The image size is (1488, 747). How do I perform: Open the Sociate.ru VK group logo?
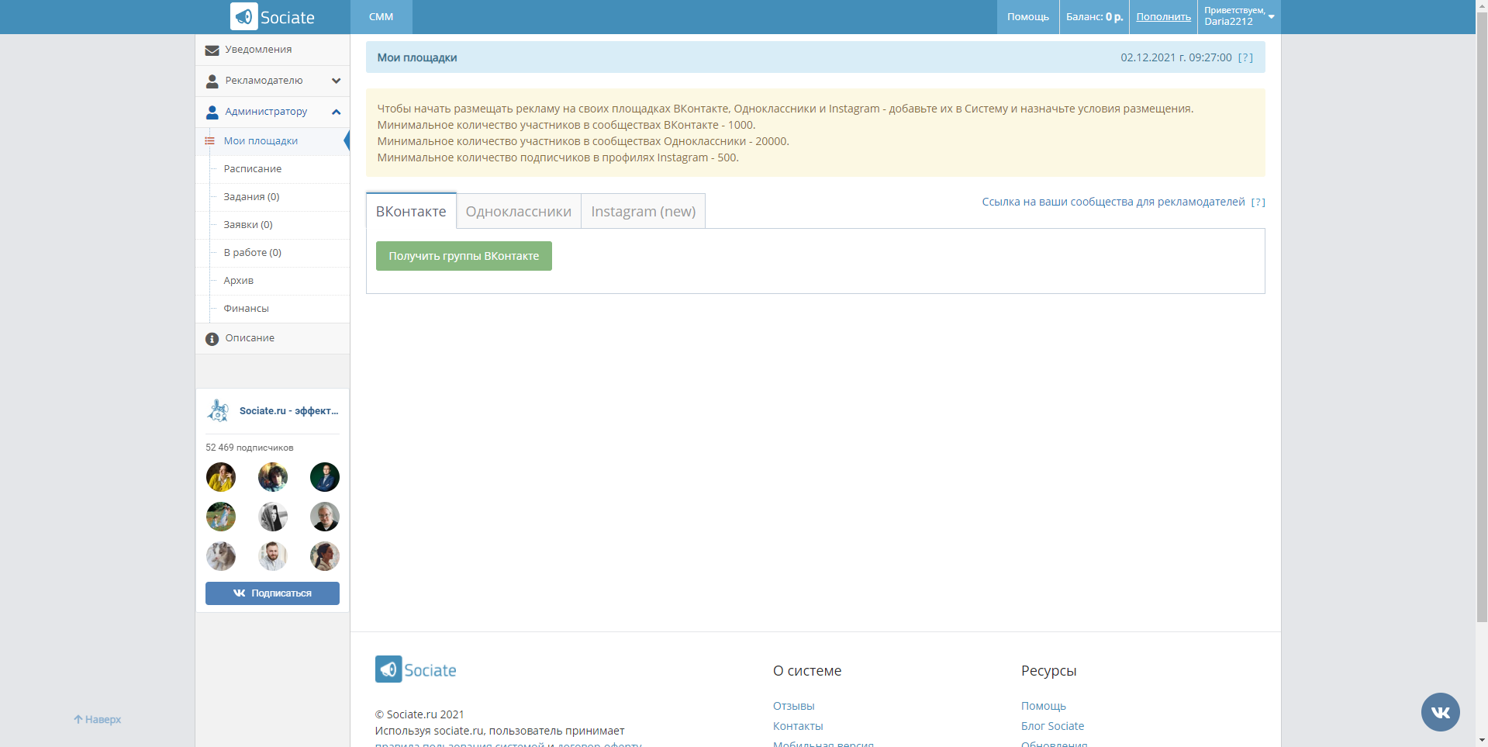pos(219,410)
